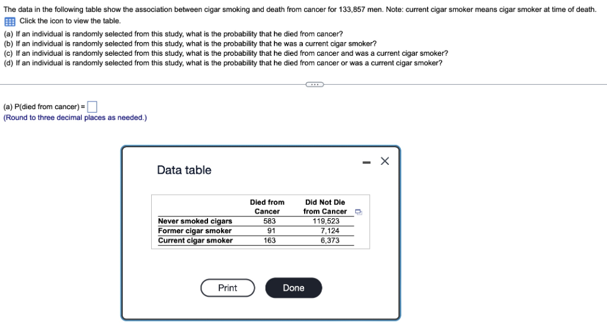
Task: Print the data table
Action: coord(228,288)
